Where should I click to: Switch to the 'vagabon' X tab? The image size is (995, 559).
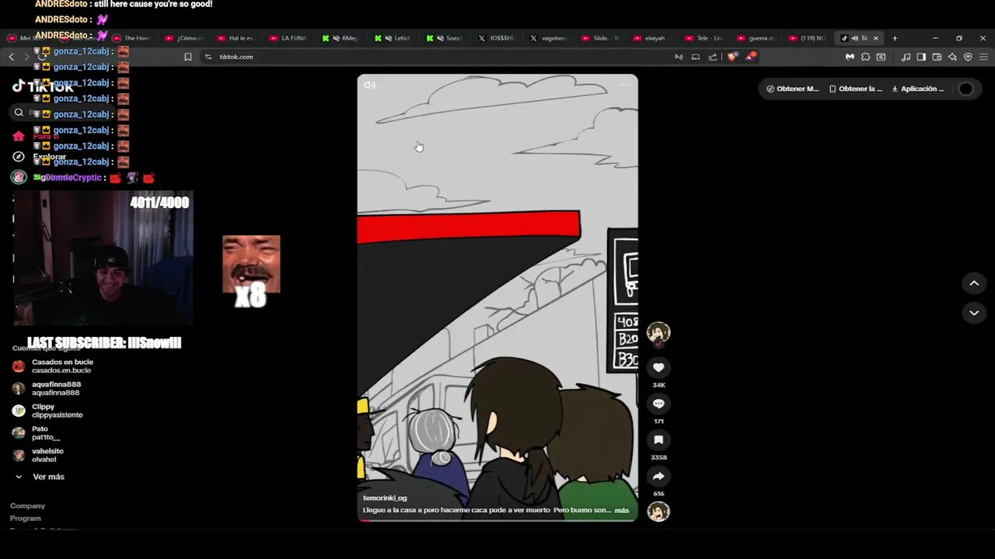point(548,38)
